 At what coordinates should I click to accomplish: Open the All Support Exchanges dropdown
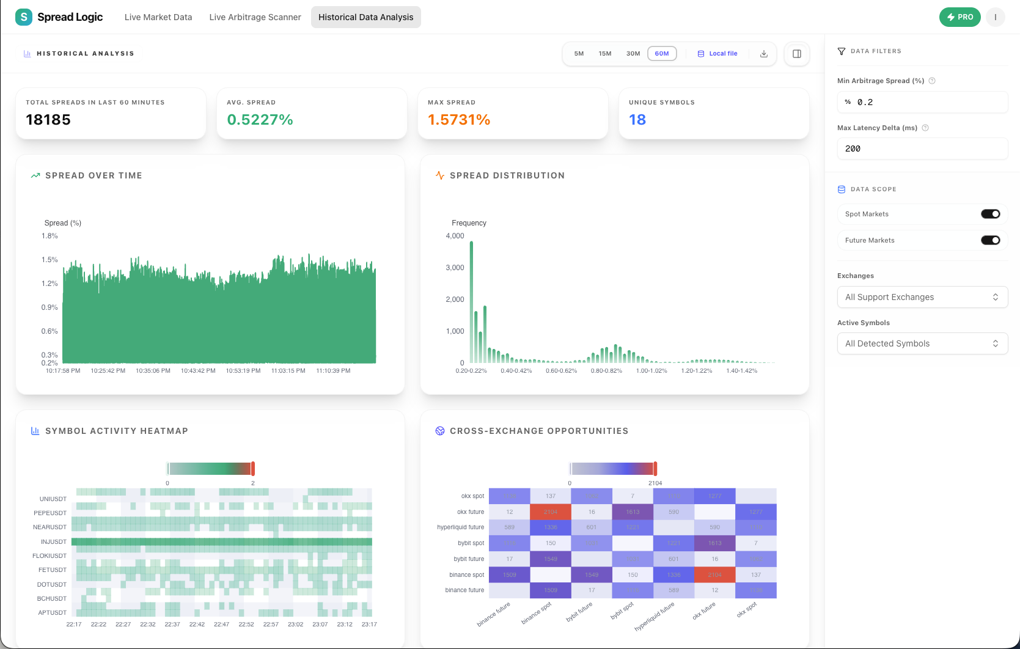click(x=922, y=296)
